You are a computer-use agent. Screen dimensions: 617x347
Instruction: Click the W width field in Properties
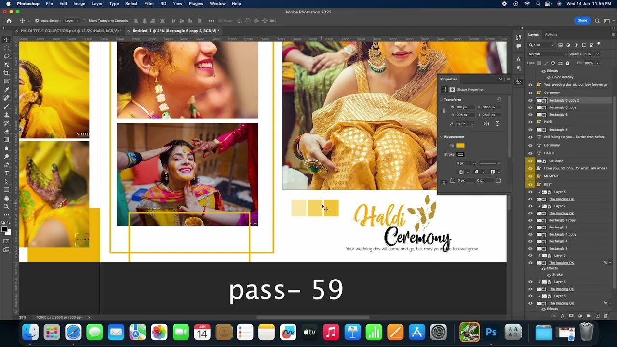pos(466,107)
